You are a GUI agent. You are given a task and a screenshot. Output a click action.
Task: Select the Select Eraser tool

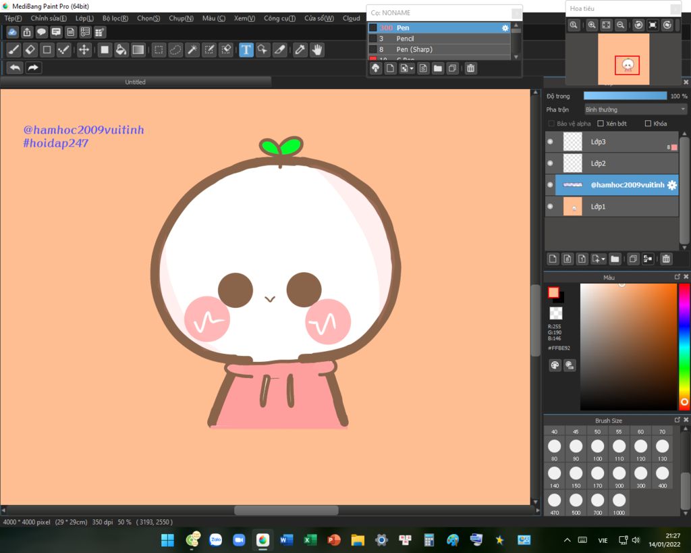226,50
